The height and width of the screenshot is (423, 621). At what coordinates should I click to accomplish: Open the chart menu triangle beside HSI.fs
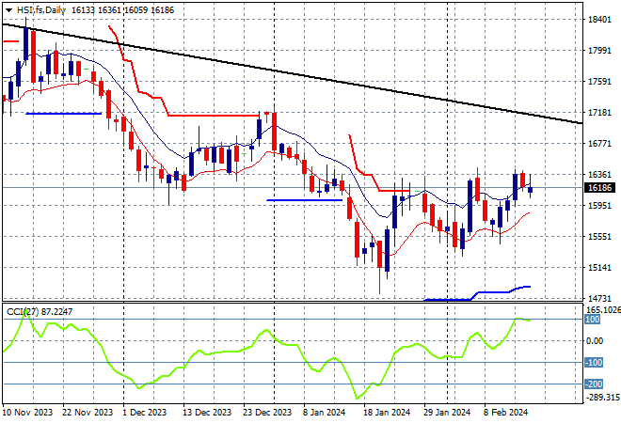tap(7, 8)
